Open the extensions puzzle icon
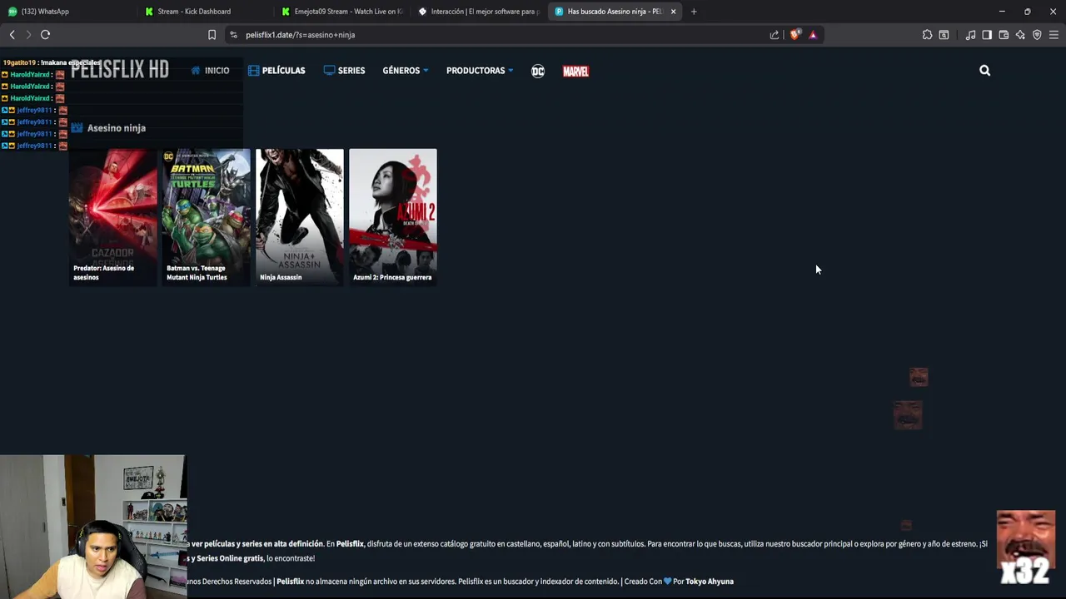Viewport: 1066px width, 599px height. pos(927,35)
